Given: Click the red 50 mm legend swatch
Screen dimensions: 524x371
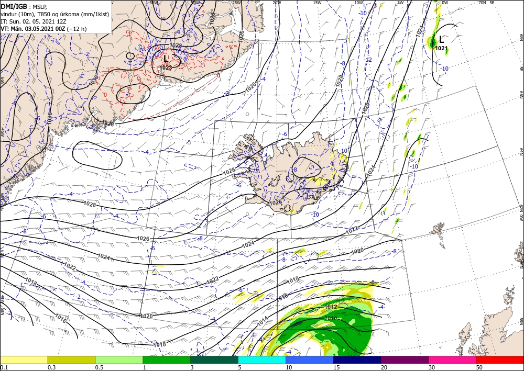Looking at the screenshot, I should 500,359.
